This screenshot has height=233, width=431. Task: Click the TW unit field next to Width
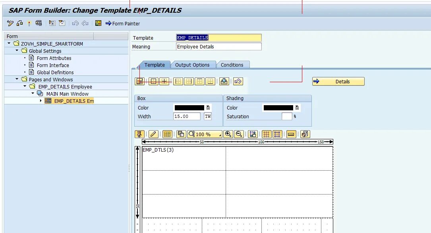point(208,117)
